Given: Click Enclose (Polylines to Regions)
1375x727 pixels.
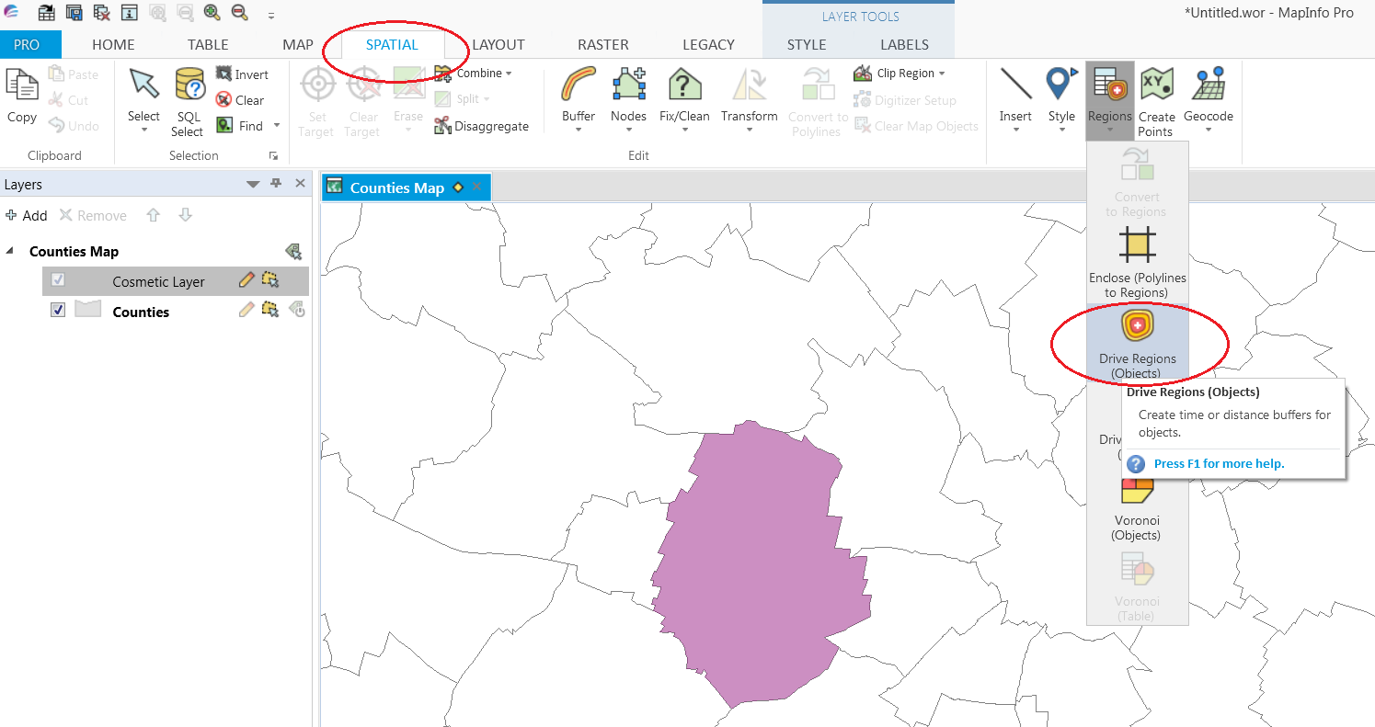Looking at the screenshot, I should click(x=1138, y=260).
